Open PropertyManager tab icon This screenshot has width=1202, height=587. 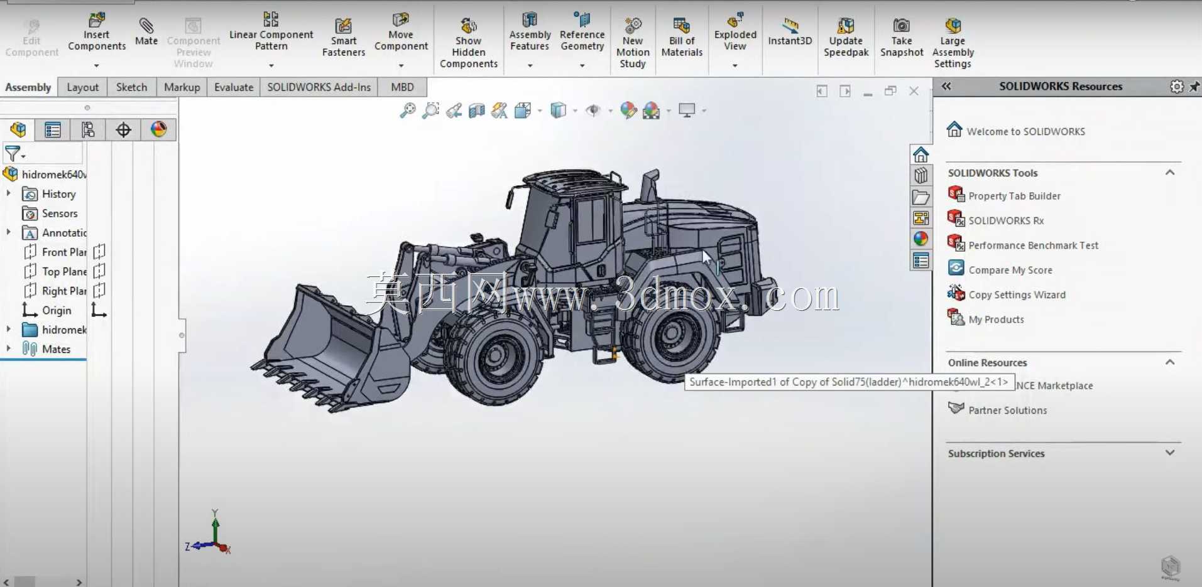coord(53,129)
